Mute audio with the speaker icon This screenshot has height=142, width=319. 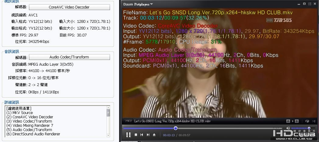pyautogui.click(x=288, y=128)
